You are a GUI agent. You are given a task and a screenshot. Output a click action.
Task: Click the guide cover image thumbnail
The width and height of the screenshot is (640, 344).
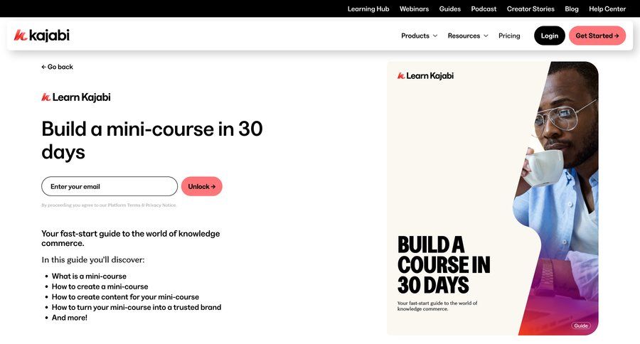[x=493, y=198]
